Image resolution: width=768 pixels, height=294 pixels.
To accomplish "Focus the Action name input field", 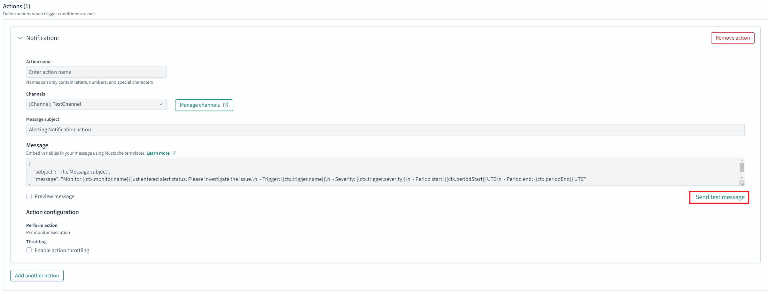I will [96, 72].
